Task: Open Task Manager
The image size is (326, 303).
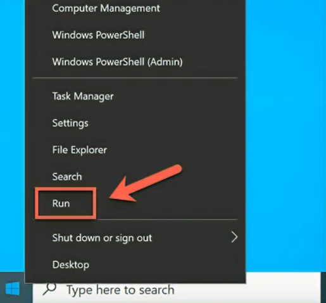Action: coord(135,96)
